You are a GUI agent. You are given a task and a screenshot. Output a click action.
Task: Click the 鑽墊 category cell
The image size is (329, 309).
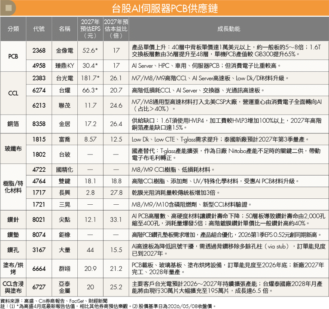coord(13,235)
